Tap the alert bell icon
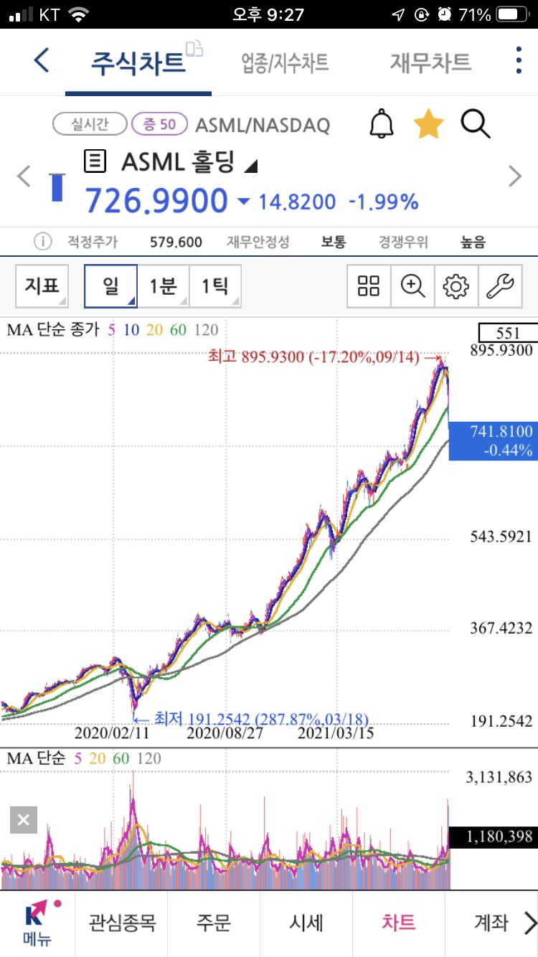538x957 pixels. [382, 124]
